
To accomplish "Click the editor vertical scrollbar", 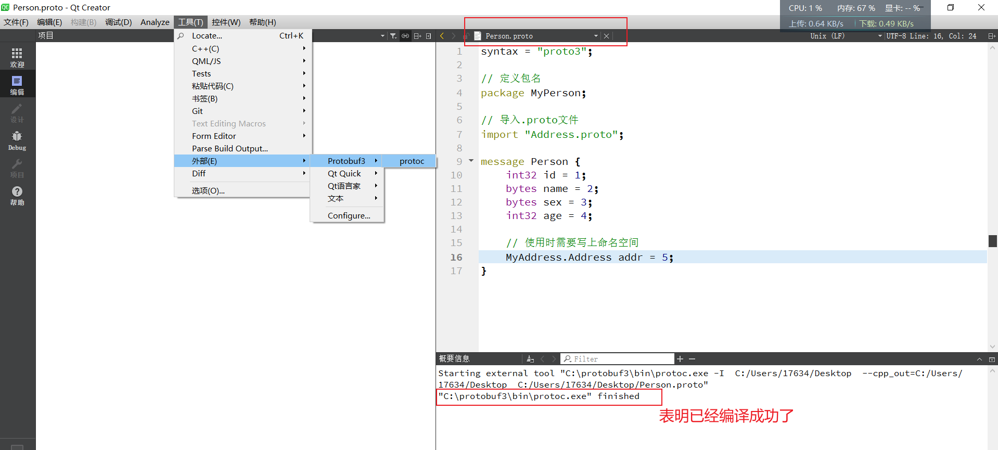I will (992, 197).
